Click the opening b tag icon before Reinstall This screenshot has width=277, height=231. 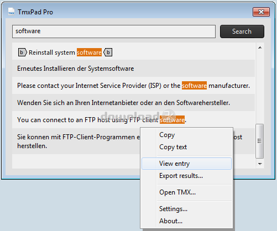tap(22, 53)
